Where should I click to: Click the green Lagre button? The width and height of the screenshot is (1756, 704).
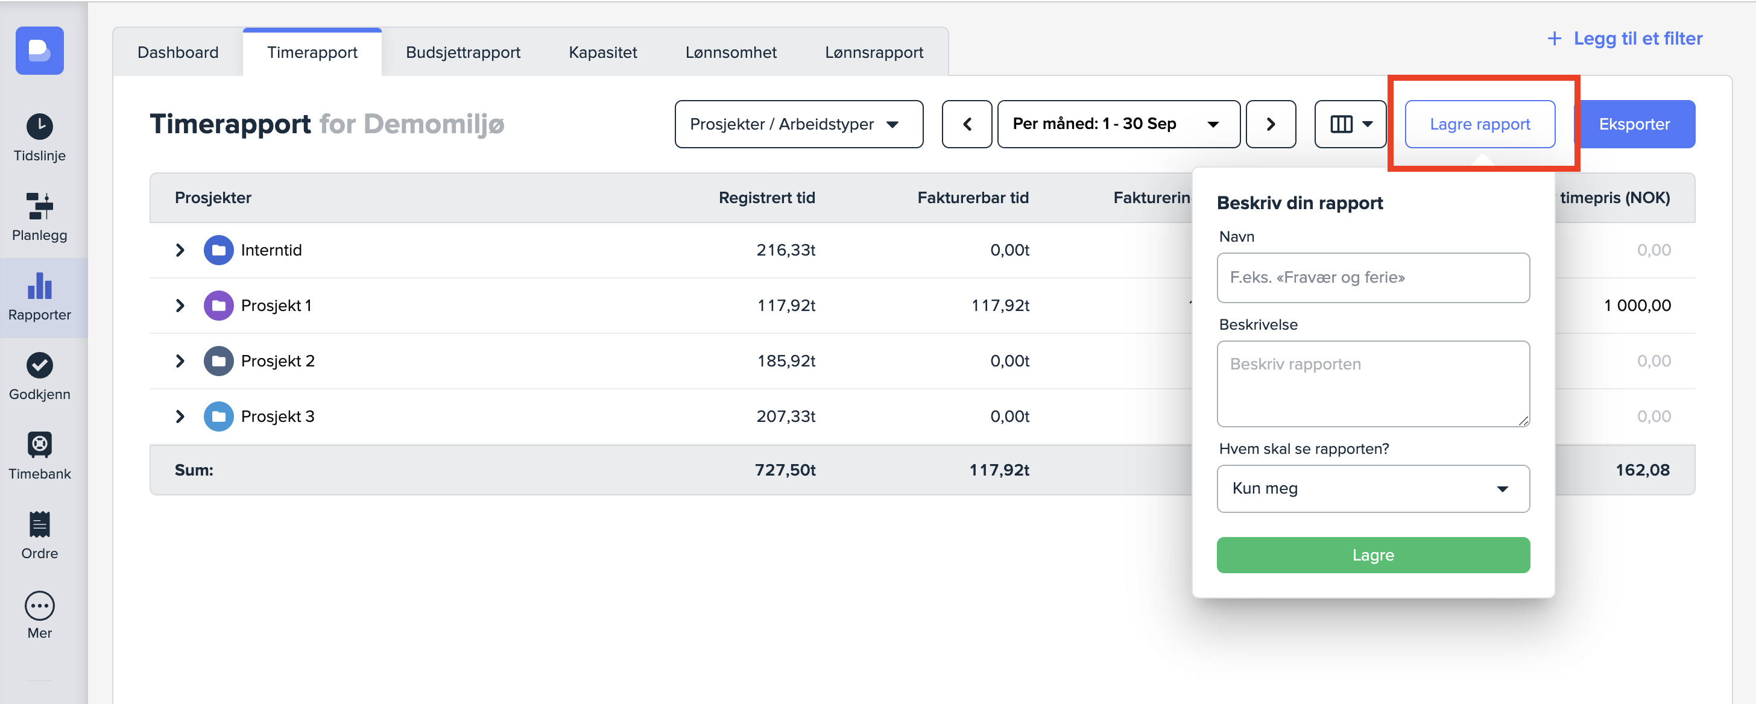pos(1372,555)
